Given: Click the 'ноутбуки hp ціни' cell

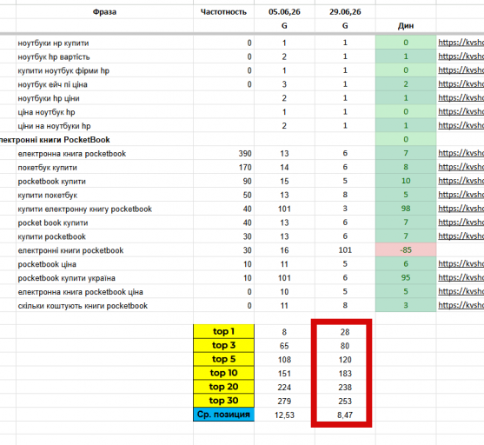Looking at the screenshot, I should 104,98.
